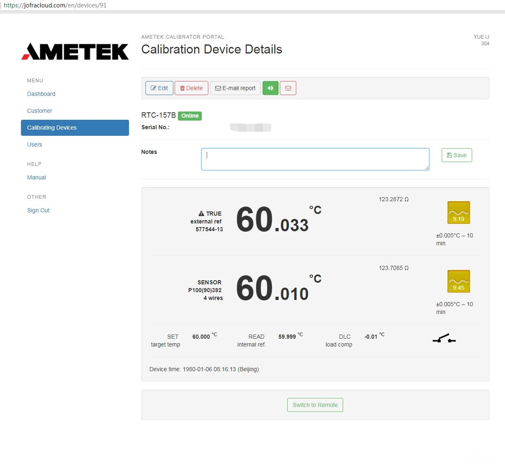Click the browser address bar URL
Viewport: 505px width, 472px height.
point(55,5)
